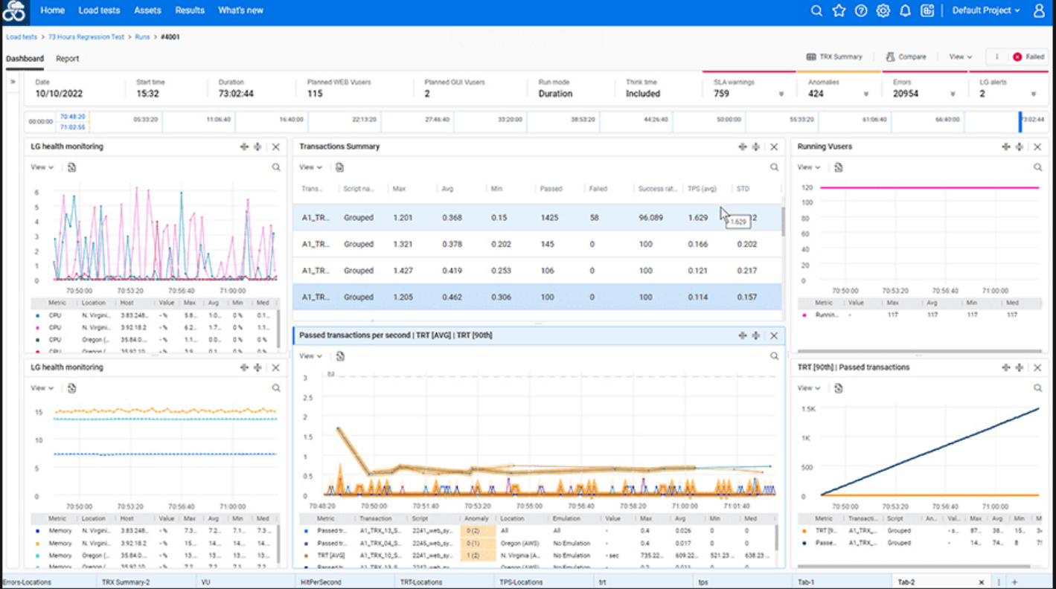Open notifications bell icon
Screen dimensions: 1056x589
tap(906, 10)
